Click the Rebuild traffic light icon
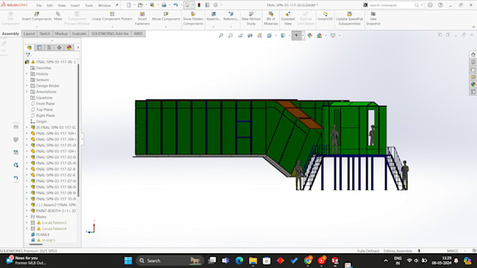This screenshot has width=477, height=268. [x=199, y=5]
